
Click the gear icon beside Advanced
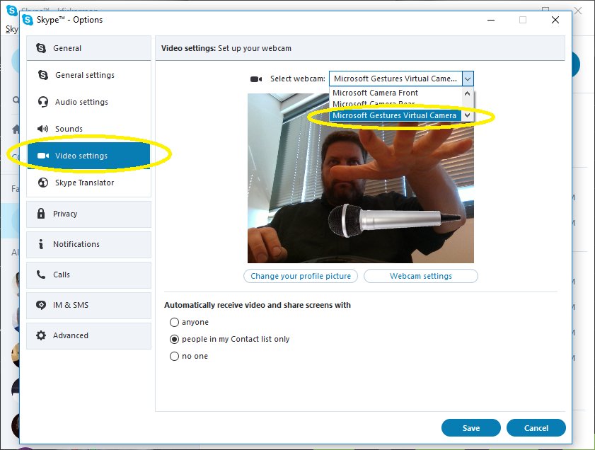pos(41,335)
